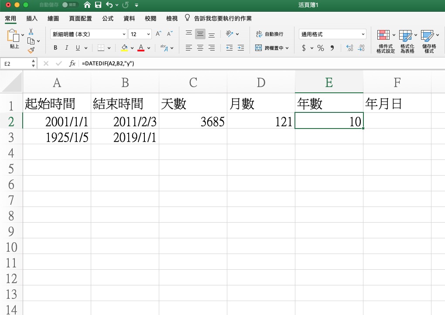The width and height of the screenshot is (445, 315).
Task: Click the Insert Function fx icon
Action: point(72,64)
